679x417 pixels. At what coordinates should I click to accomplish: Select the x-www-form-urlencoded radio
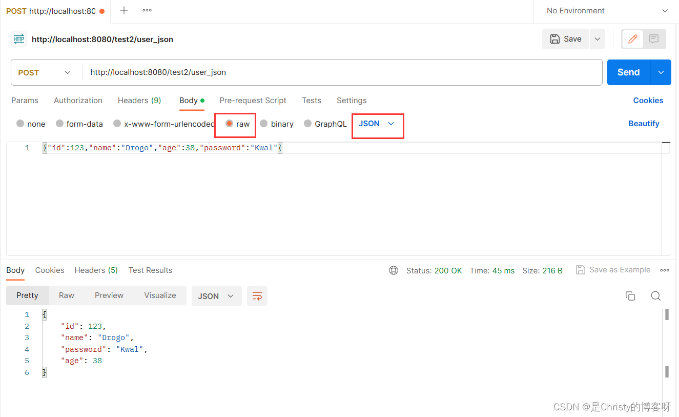(x=117, y=123)
